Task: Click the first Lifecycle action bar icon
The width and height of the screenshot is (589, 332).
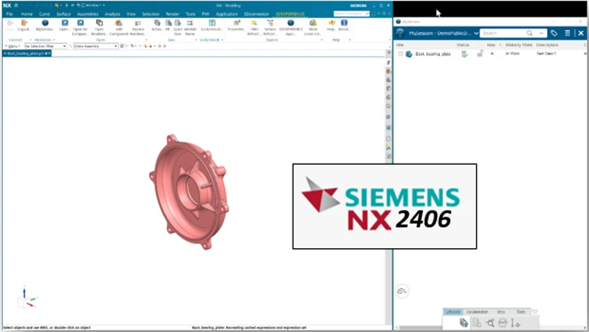Action: point(464,322)
